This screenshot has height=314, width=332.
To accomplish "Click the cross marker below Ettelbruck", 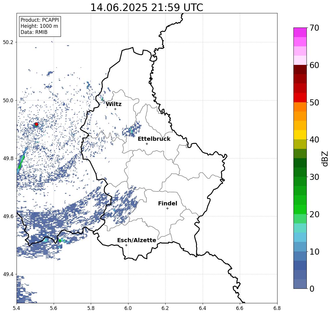I will [147, 144].
